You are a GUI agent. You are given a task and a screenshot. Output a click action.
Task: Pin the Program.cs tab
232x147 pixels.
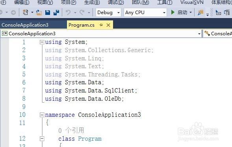[x=101, y=25]
